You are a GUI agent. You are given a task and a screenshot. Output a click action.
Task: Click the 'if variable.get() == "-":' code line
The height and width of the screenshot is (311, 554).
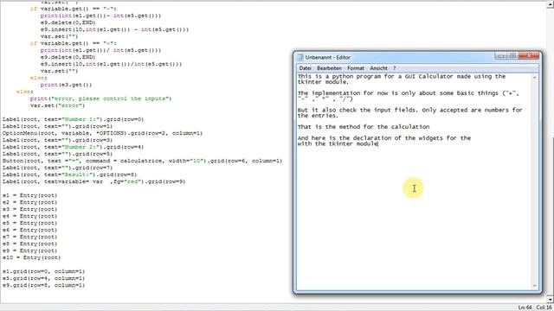(73, 9)
